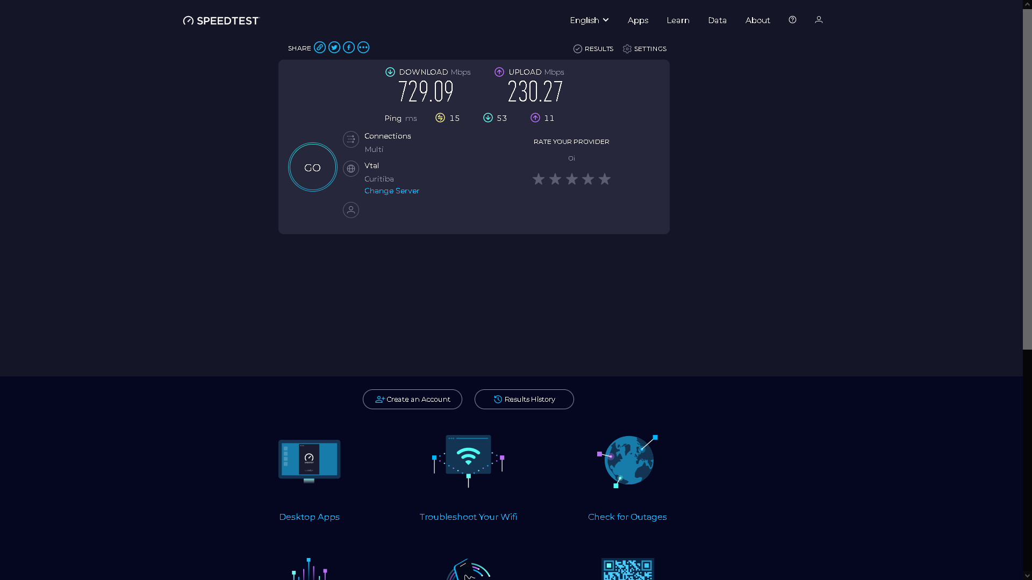Open the Desktop Apps monitor illustration
Image resolution: width=1032 pixels, height=580 pixels.
[x=309, y=461]
